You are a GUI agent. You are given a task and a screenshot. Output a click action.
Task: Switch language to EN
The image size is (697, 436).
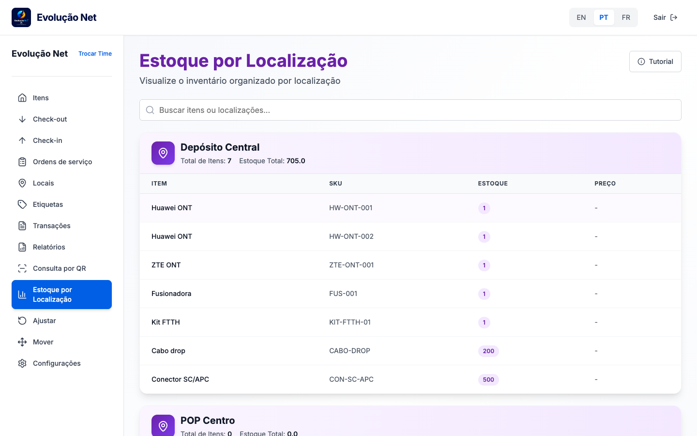click(581, 17)
